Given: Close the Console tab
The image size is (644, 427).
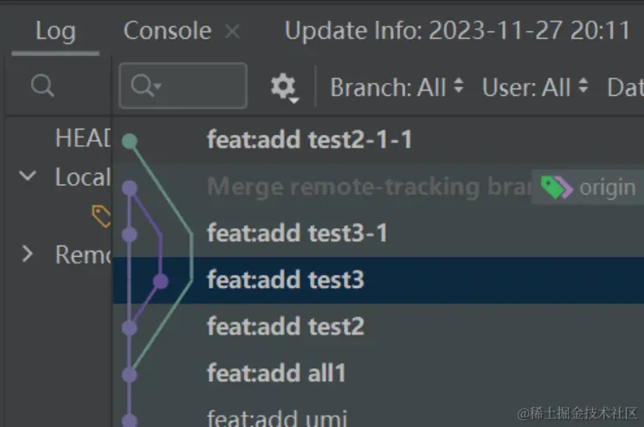Looking at the screenshot, I should coord(232,31).
